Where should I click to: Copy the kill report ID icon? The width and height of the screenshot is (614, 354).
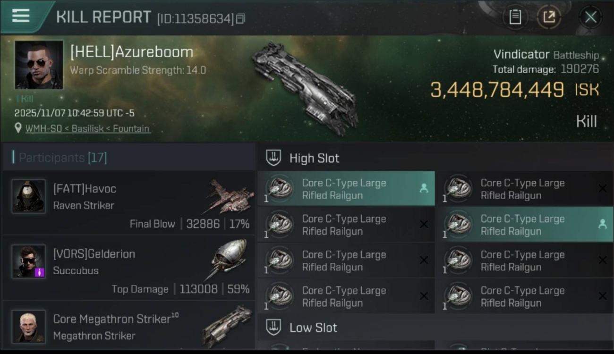[x=240, y=19]
